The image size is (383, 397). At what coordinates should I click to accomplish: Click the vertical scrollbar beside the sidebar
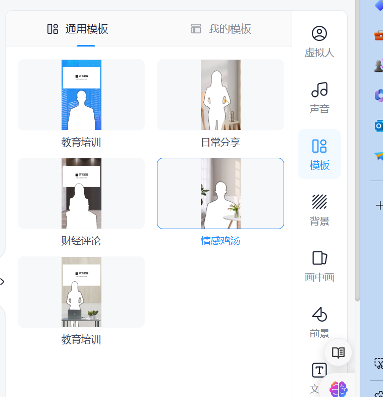coord(358,152)
